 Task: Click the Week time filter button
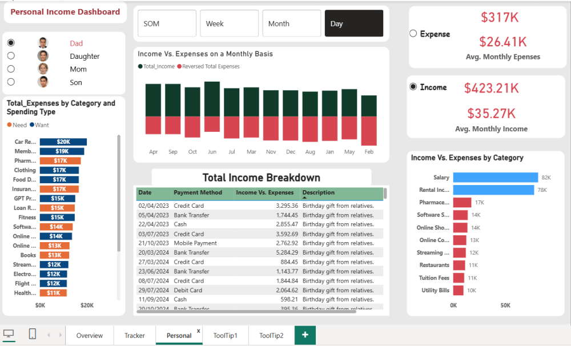click(229, 23)
